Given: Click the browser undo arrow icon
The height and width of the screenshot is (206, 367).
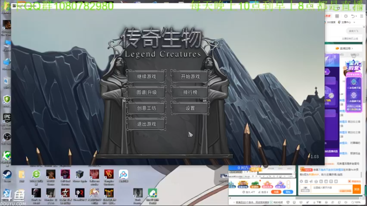Looking at the screenshot, I should coord(353,16).
